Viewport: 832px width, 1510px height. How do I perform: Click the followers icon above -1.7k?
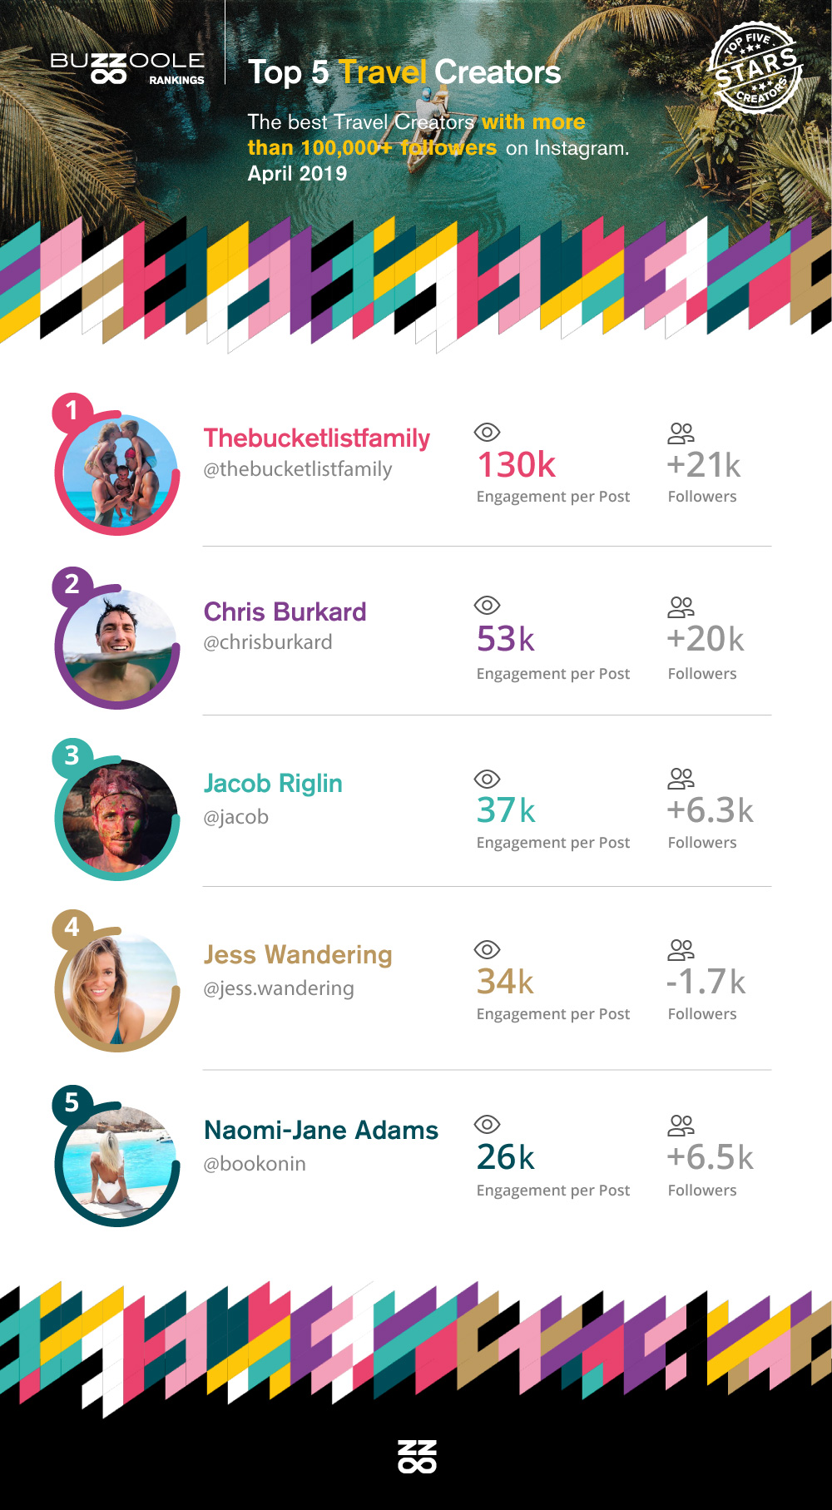681,949
